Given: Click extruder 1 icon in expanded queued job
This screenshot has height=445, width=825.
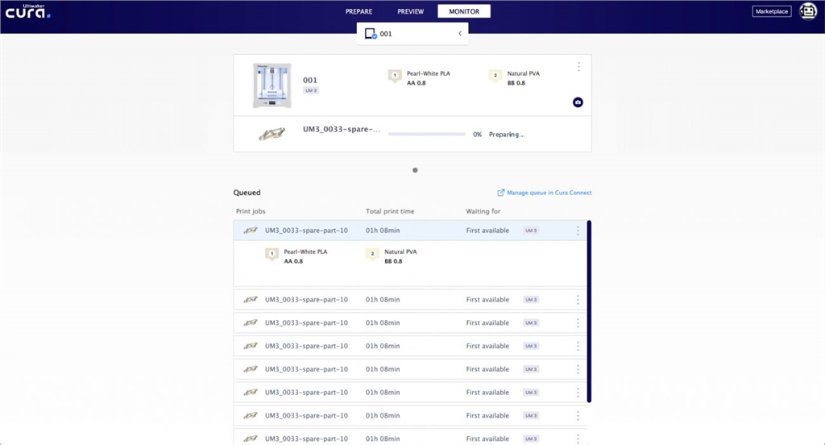Looking at the screenshot, I should pyautogui.click(x=272, y=255).
